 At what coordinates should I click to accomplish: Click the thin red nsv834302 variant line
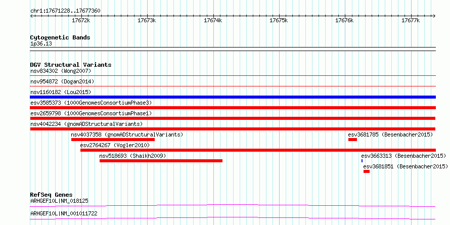click(x=233, y=76)
